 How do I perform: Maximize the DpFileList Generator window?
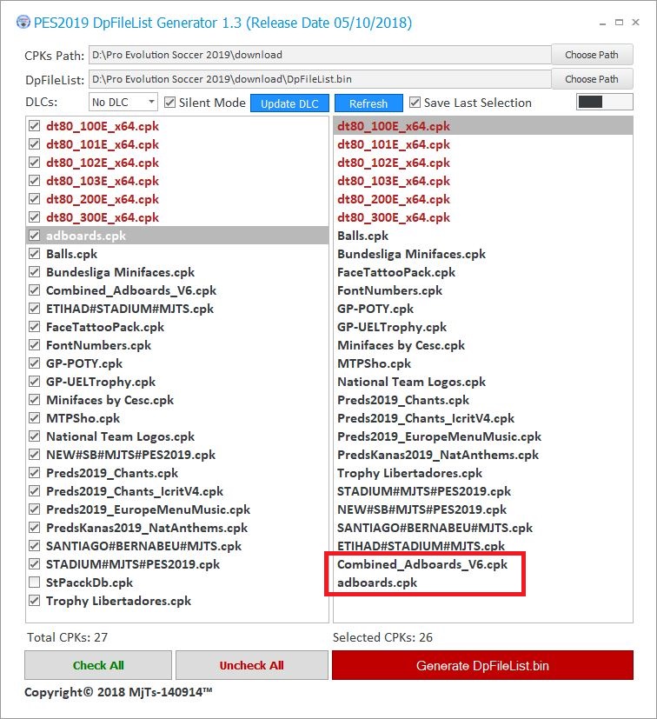coord(619,22)
